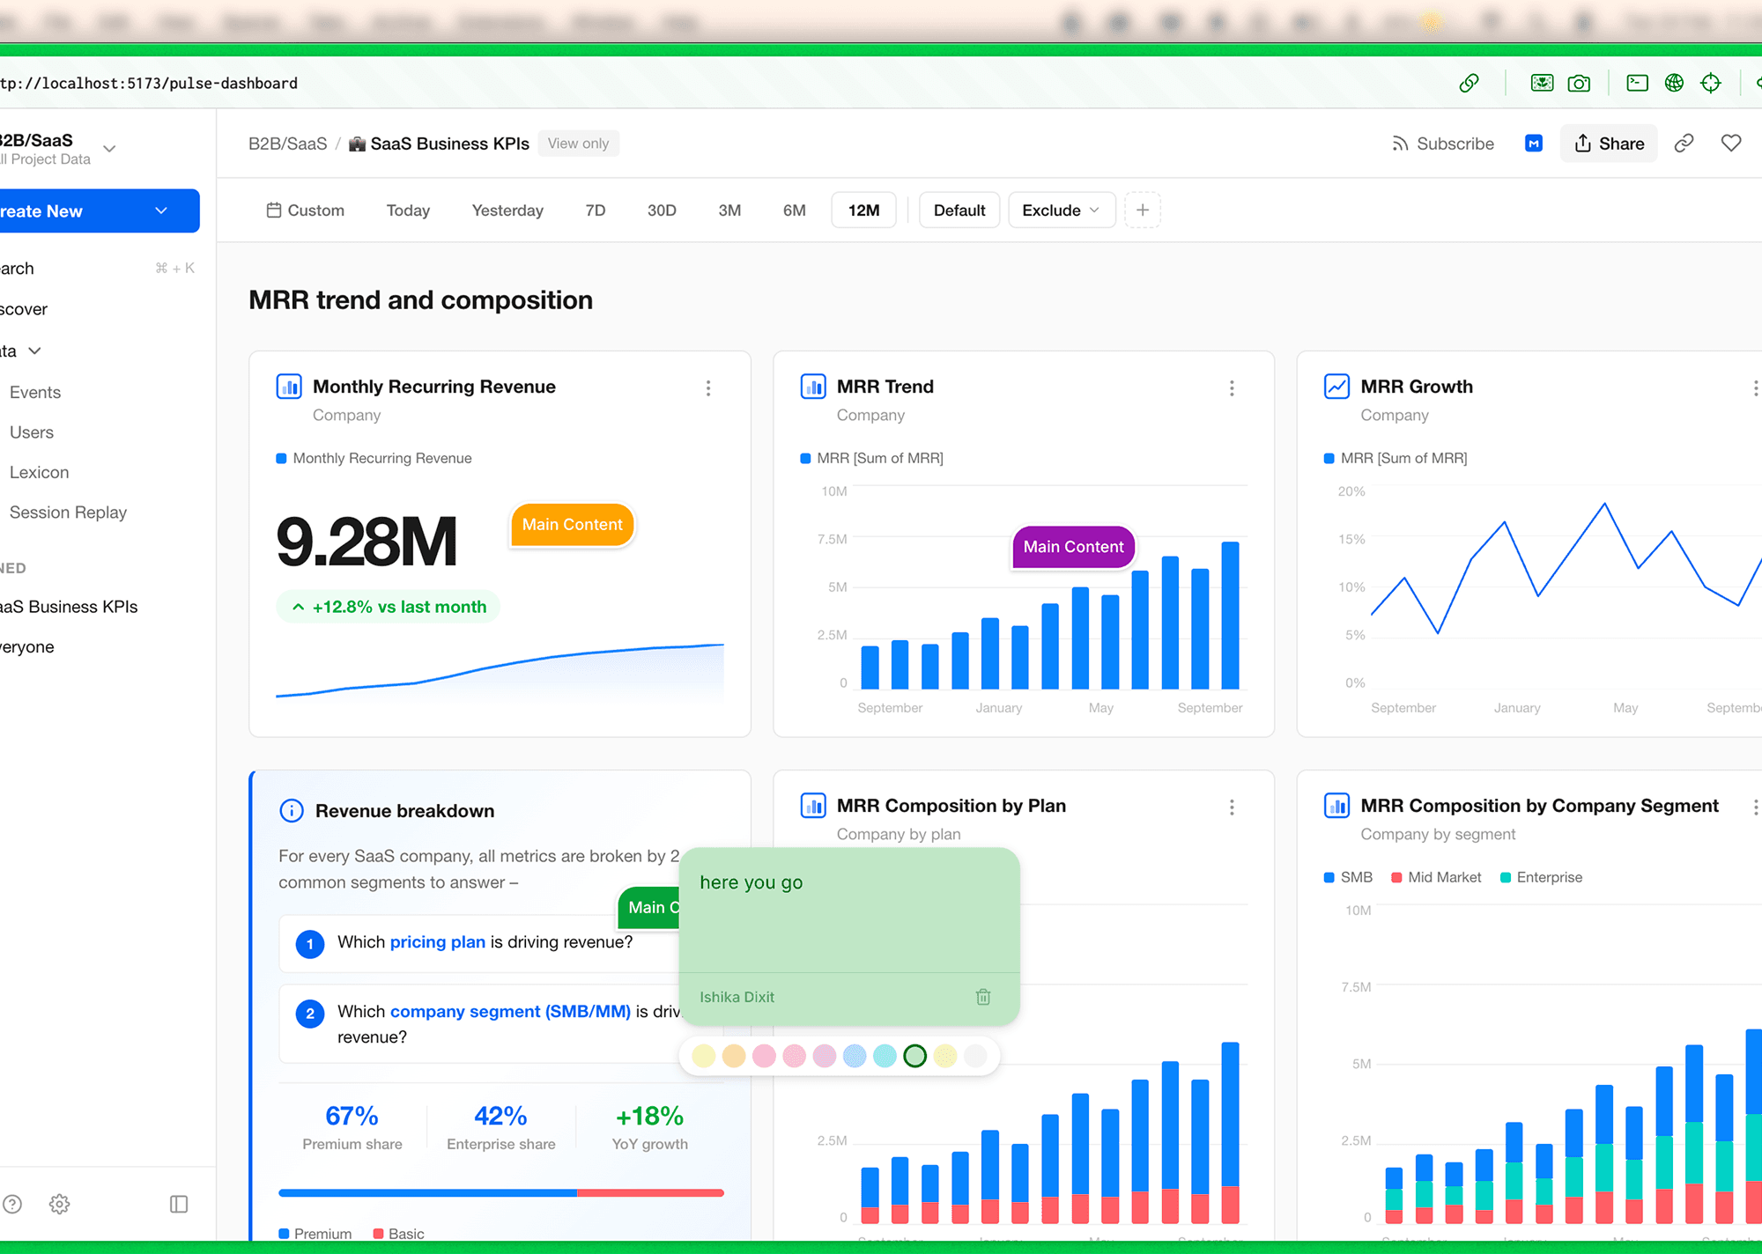Delete the sticky note using trash icon
Viewport: 1762px width, 1254px height.
pos(983,997)
